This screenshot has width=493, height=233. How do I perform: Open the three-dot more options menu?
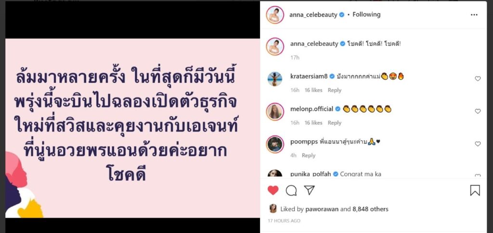(x=474, y=15)
